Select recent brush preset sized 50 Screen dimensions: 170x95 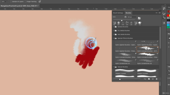tap(140, 23)
